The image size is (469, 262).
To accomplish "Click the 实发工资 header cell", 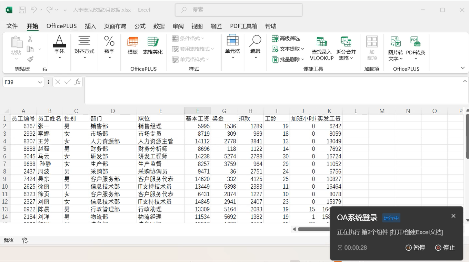I will [329, 118].
